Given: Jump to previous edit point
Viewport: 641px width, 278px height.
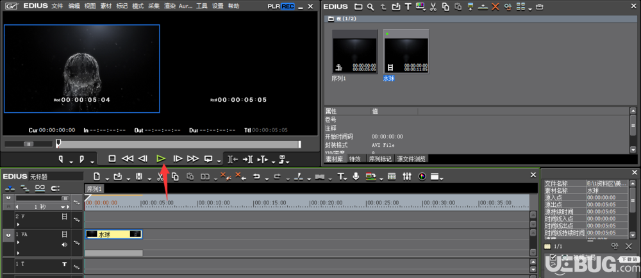Looking at the screenshot, I should pyautogui.click(x=233, y=159).
